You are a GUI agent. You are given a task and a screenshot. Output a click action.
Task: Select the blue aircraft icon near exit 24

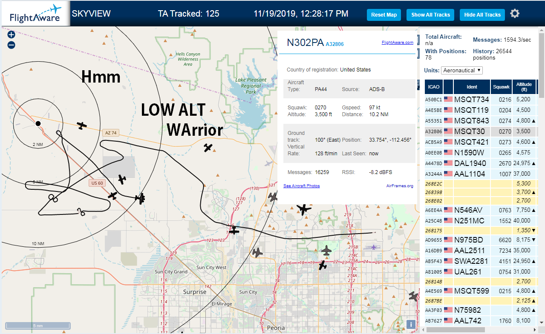pos(374,247)
